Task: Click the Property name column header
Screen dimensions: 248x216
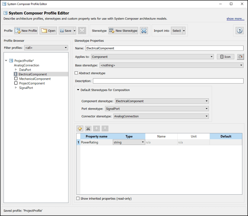Action: (x=97, y=137)
